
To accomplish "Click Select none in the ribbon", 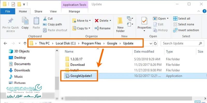I will [x=184, y=24].
